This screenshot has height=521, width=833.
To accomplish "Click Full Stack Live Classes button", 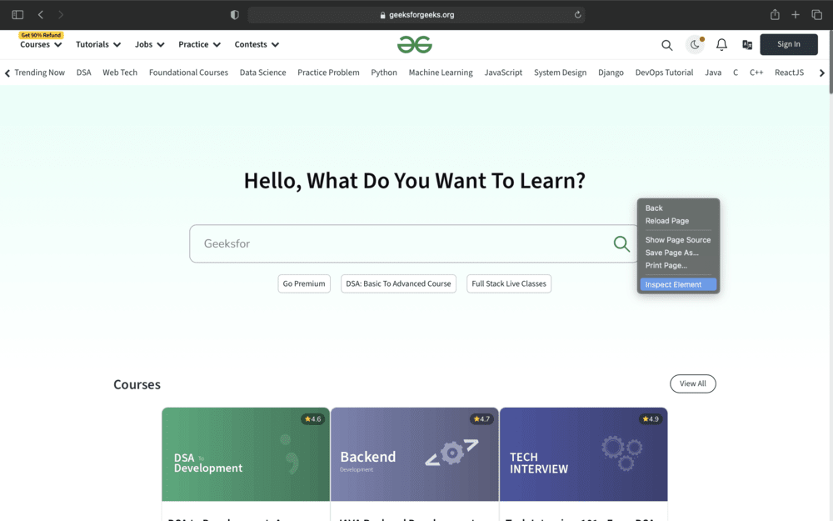I will point(509,284).
